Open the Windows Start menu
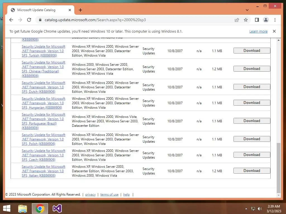The height and width of the screenshot is (214, 286). tap(7, 208)
